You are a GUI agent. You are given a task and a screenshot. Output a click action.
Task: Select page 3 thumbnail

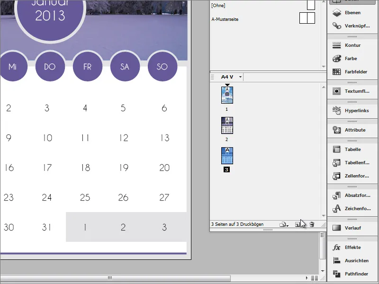coord(227,156)
